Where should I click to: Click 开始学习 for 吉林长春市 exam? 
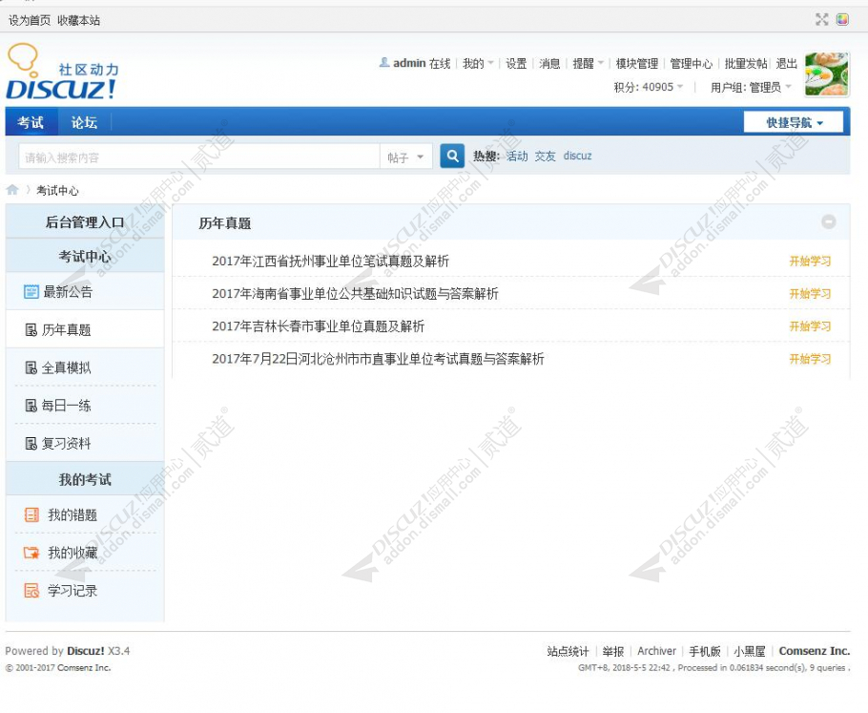point(810,326)
